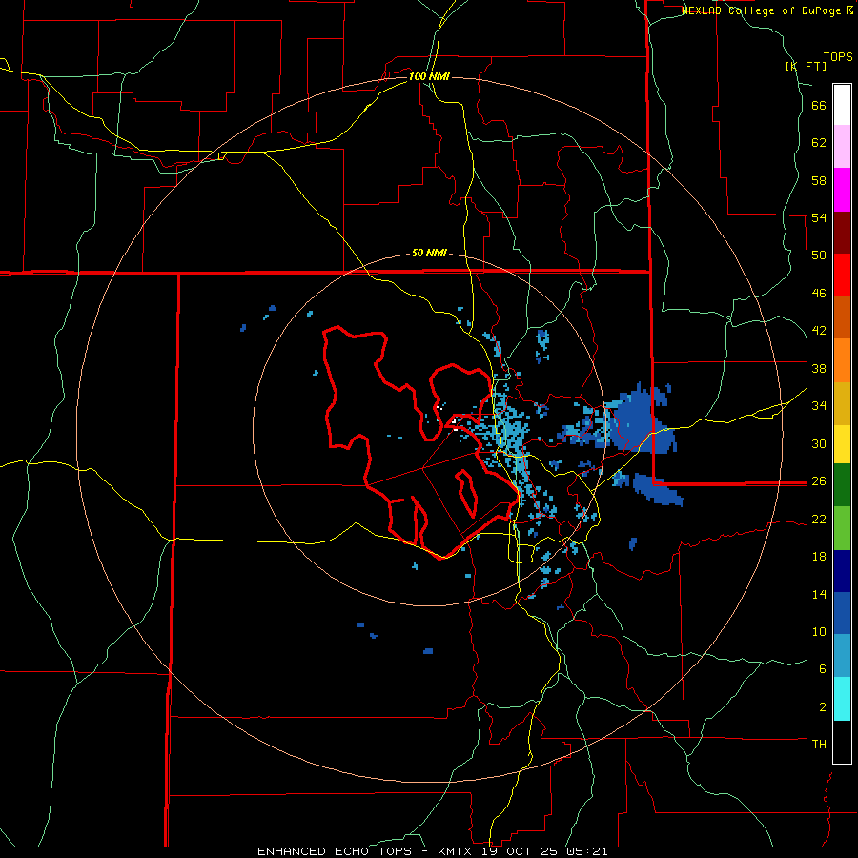Click the '46' legend value

[x=819, y=293]
